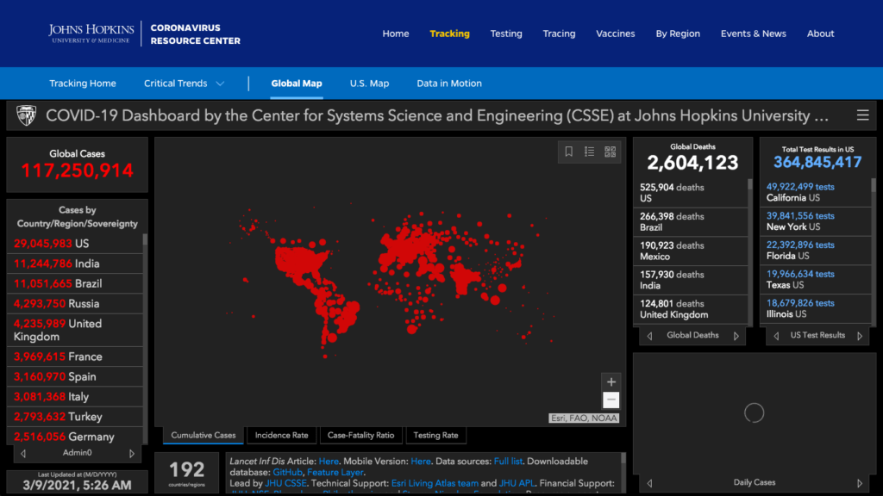This screenshot has height=496, width=883.
Task: Switch to the U.S. Map tab
Action: point(369,84)
